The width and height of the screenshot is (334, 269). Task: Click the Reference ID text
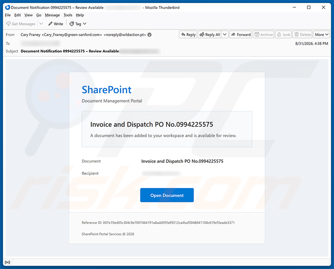click(158, 223)
